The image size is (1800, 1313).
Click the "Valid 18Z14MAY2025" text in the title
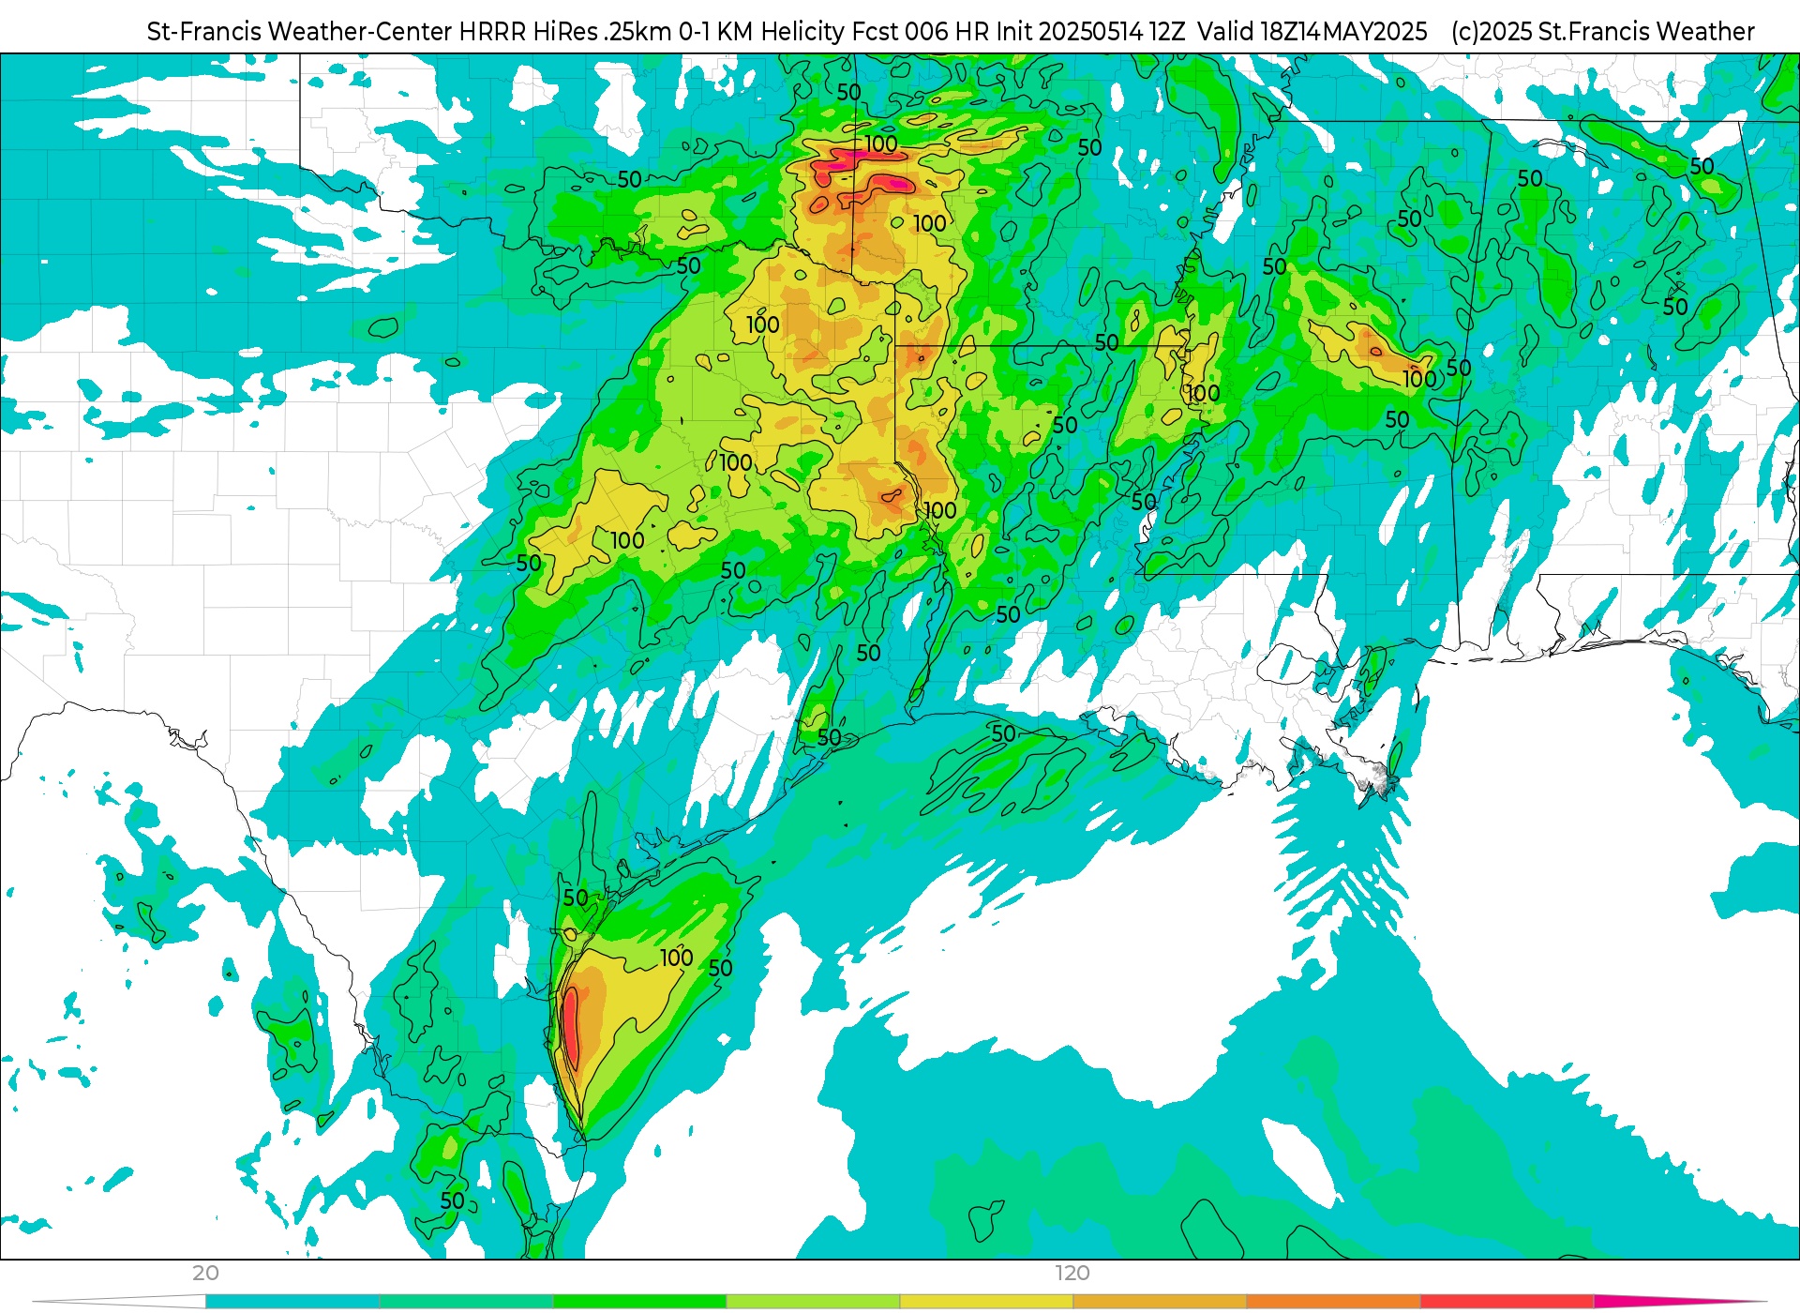(1312, 32)
